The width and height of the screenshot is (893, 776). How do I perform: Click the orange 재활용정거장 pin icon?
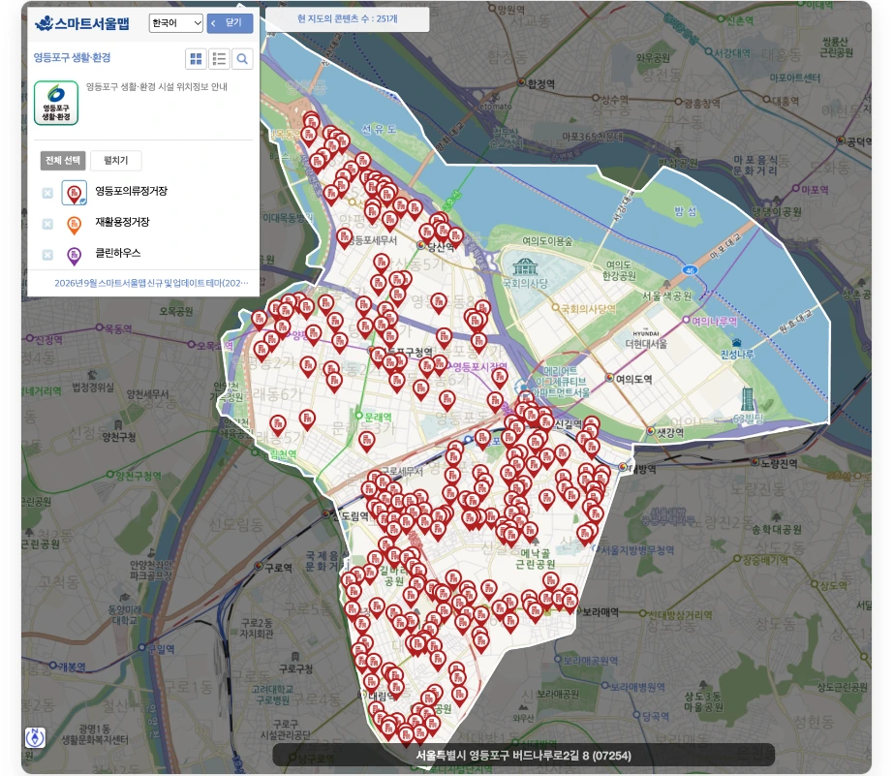coord(74,225)
